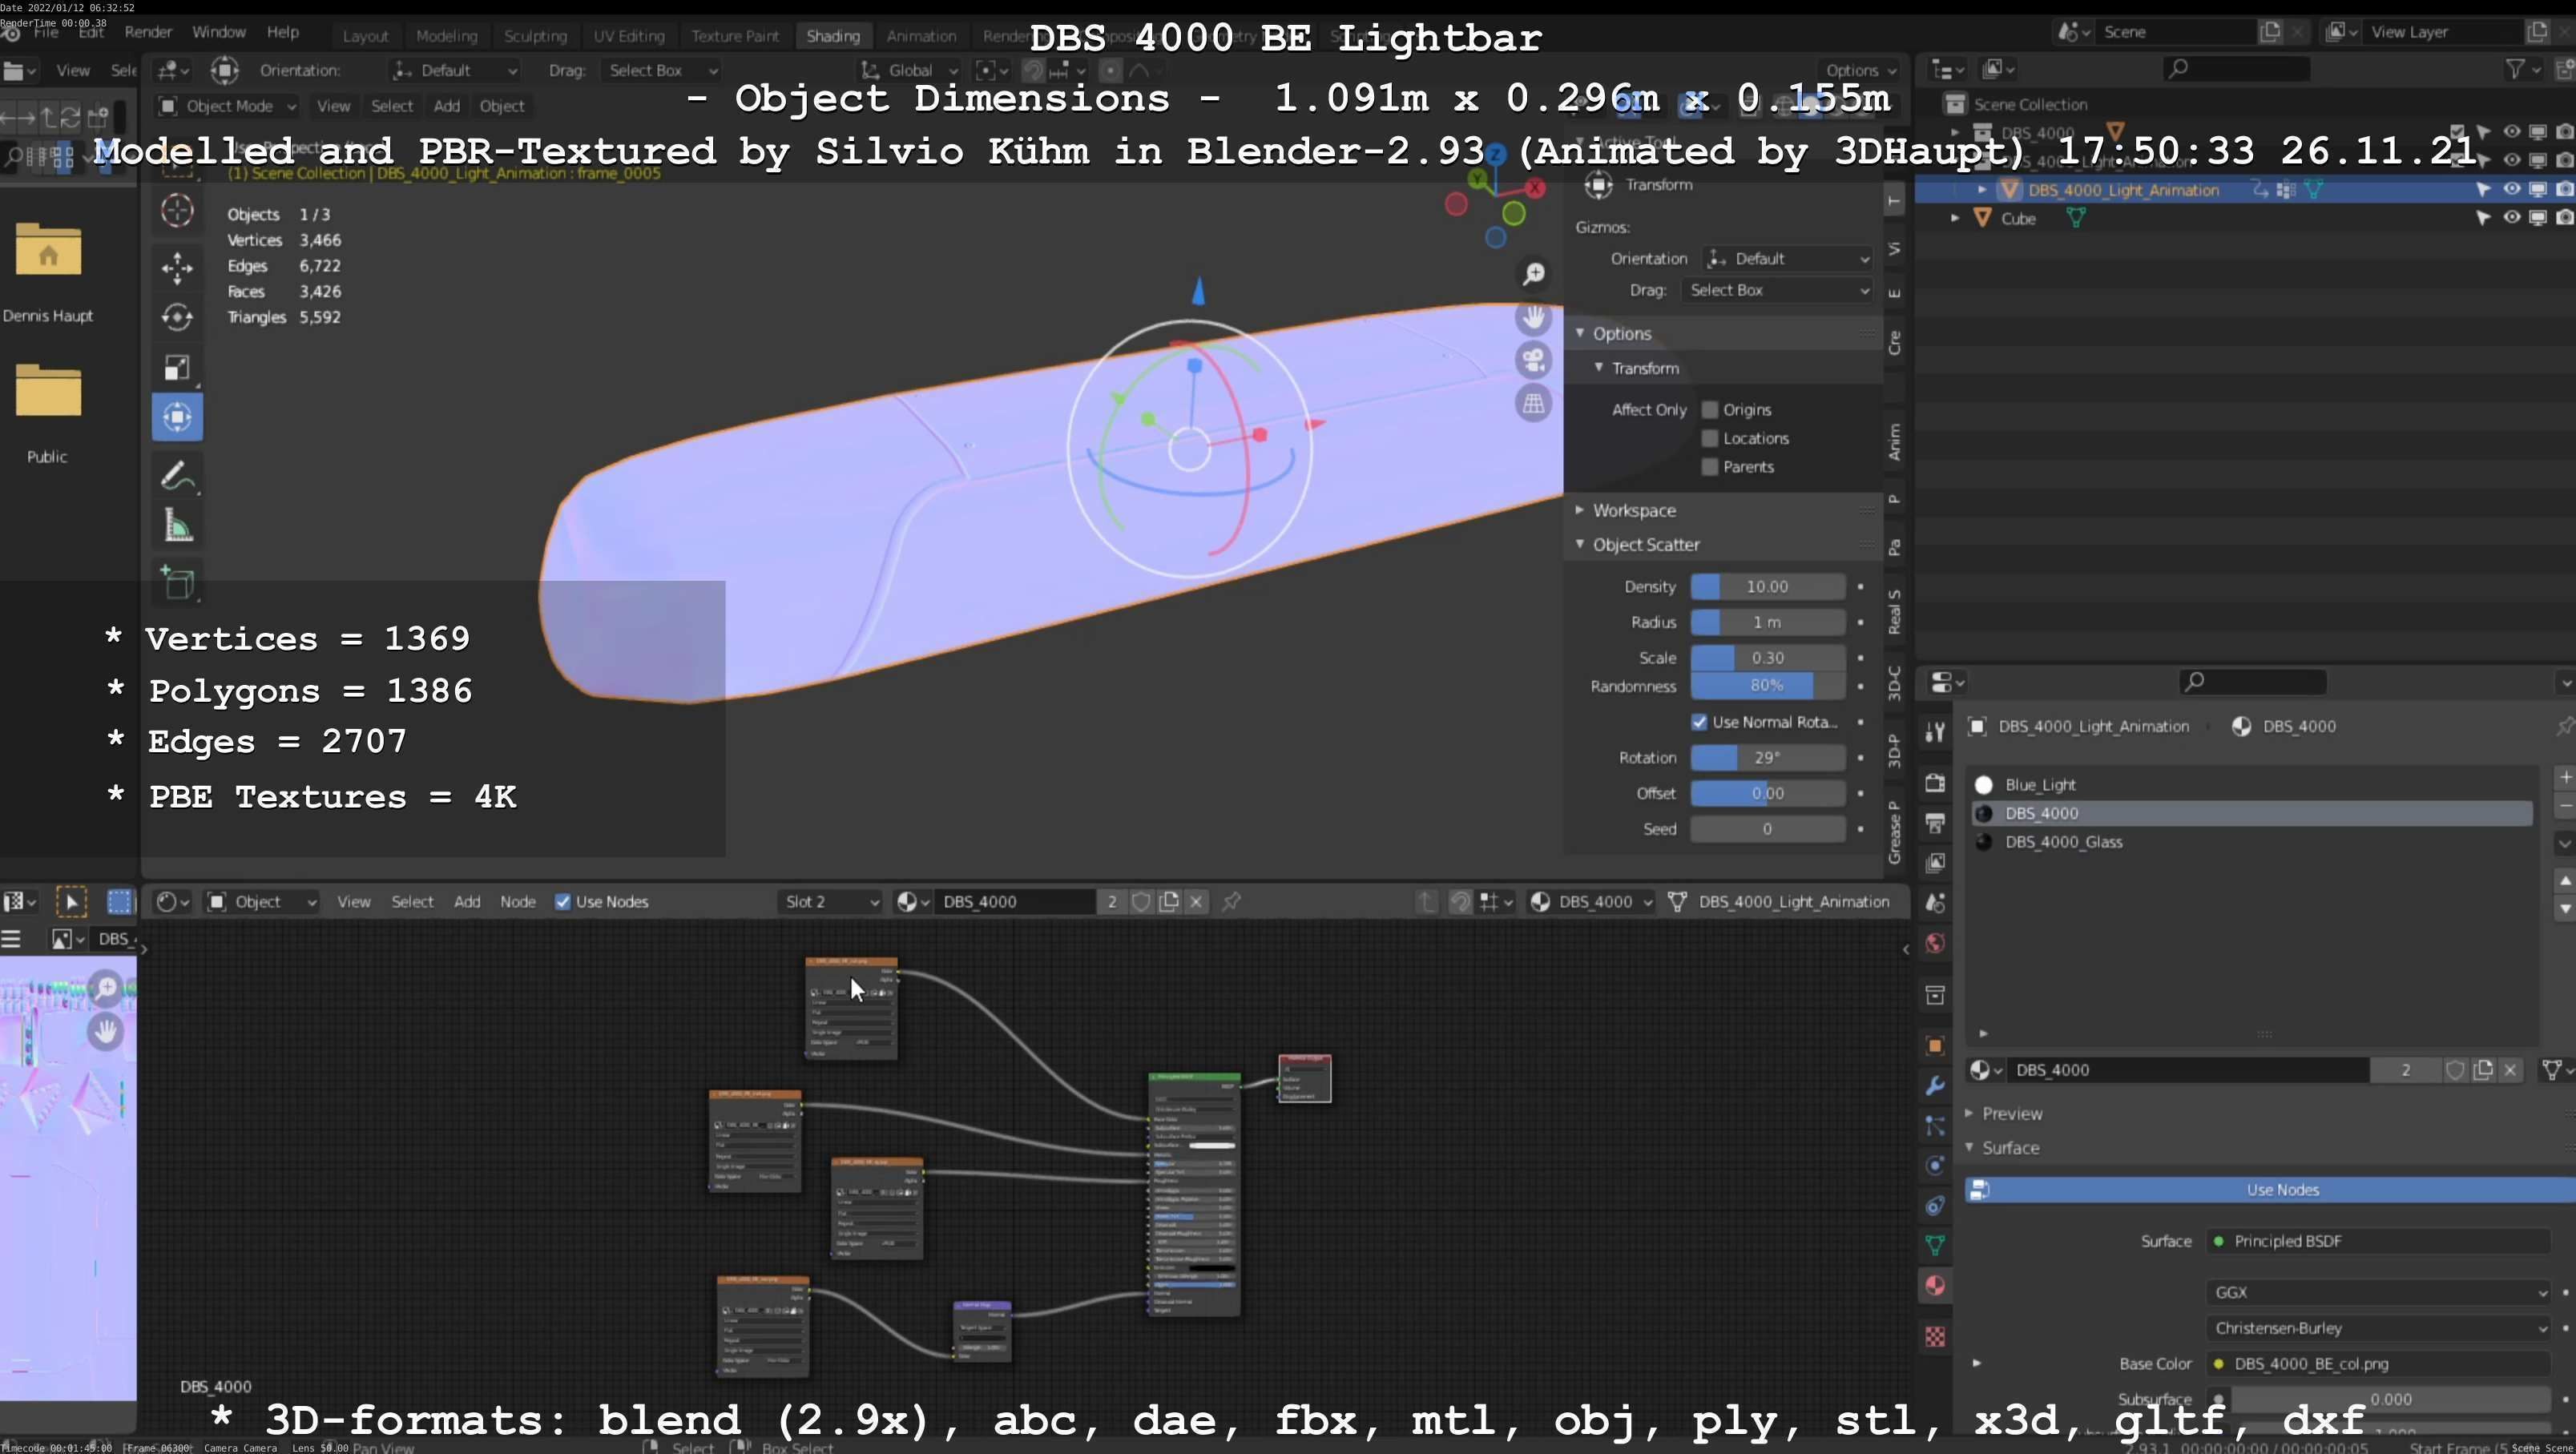Expand Cube in the outliner tree
The width and height of the screenshot is (2576, 1454).
[1955, 218]
